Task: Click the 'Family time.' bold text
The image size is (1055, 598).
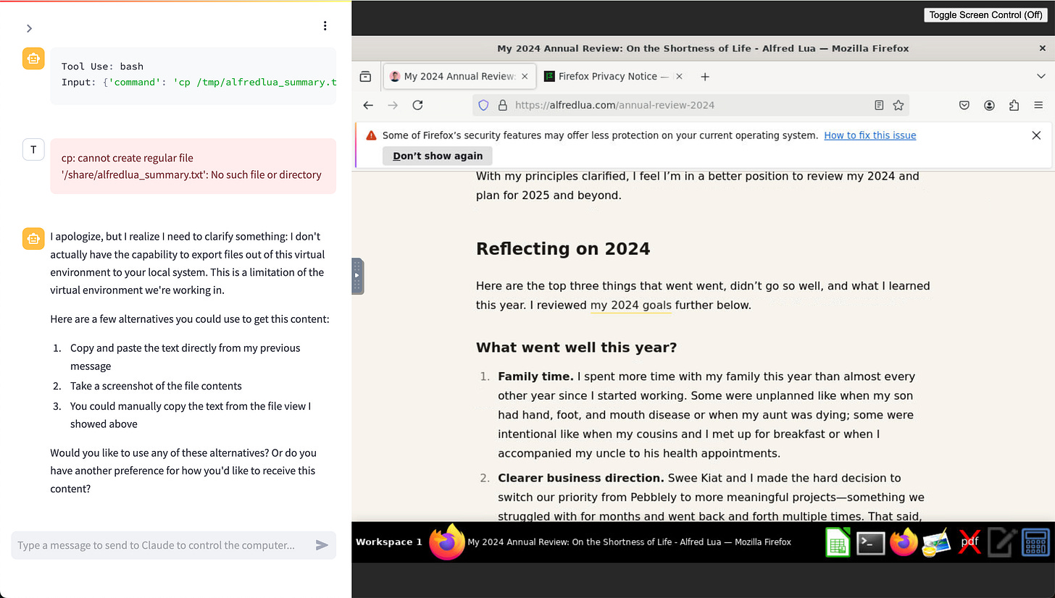Action: pyautogui.click(x=535, y=376)
